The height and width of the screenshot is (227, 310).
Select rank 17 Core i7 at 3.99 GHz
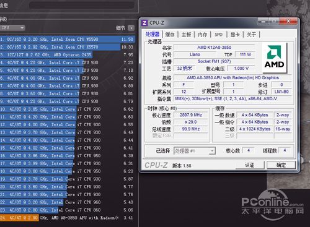(x=68, y=163)
